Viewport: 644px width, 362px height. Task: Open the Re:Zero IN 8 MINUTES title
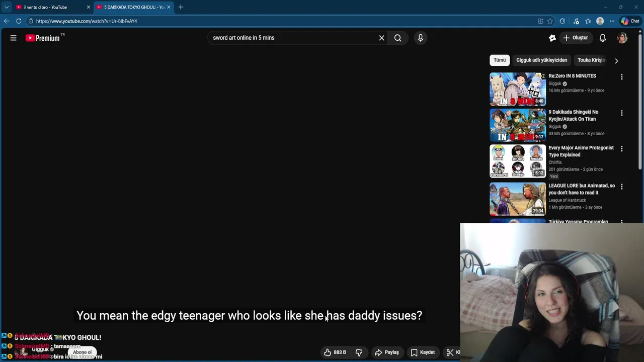pyautogui.click(x=572, y=76)
